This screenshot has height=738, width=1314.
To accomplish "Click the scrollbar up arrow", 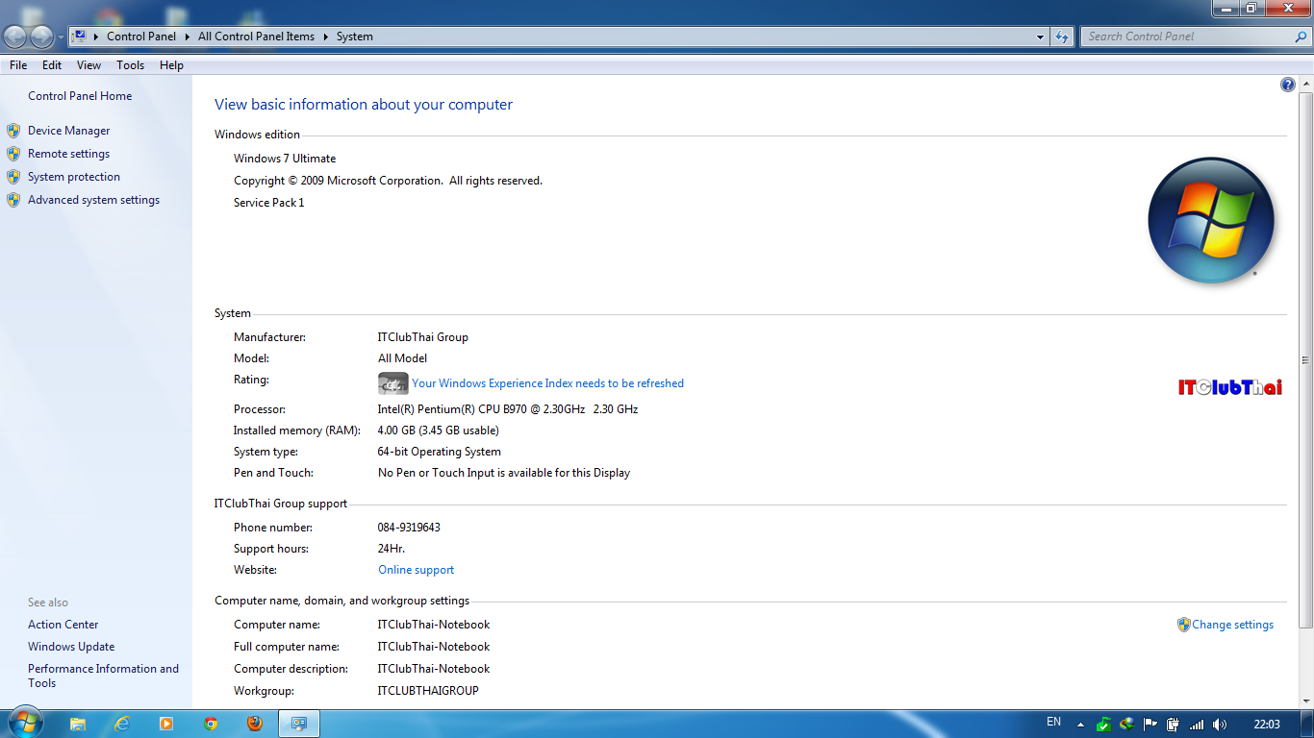I will pos(1305,85).
